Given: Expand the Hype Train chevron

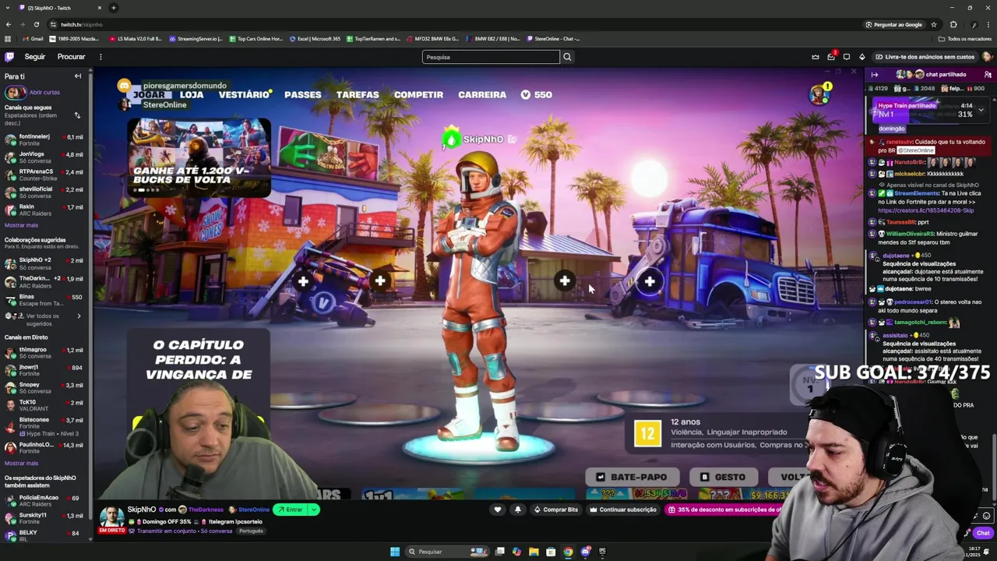Looking at the screenshot, I should [981, 110].
